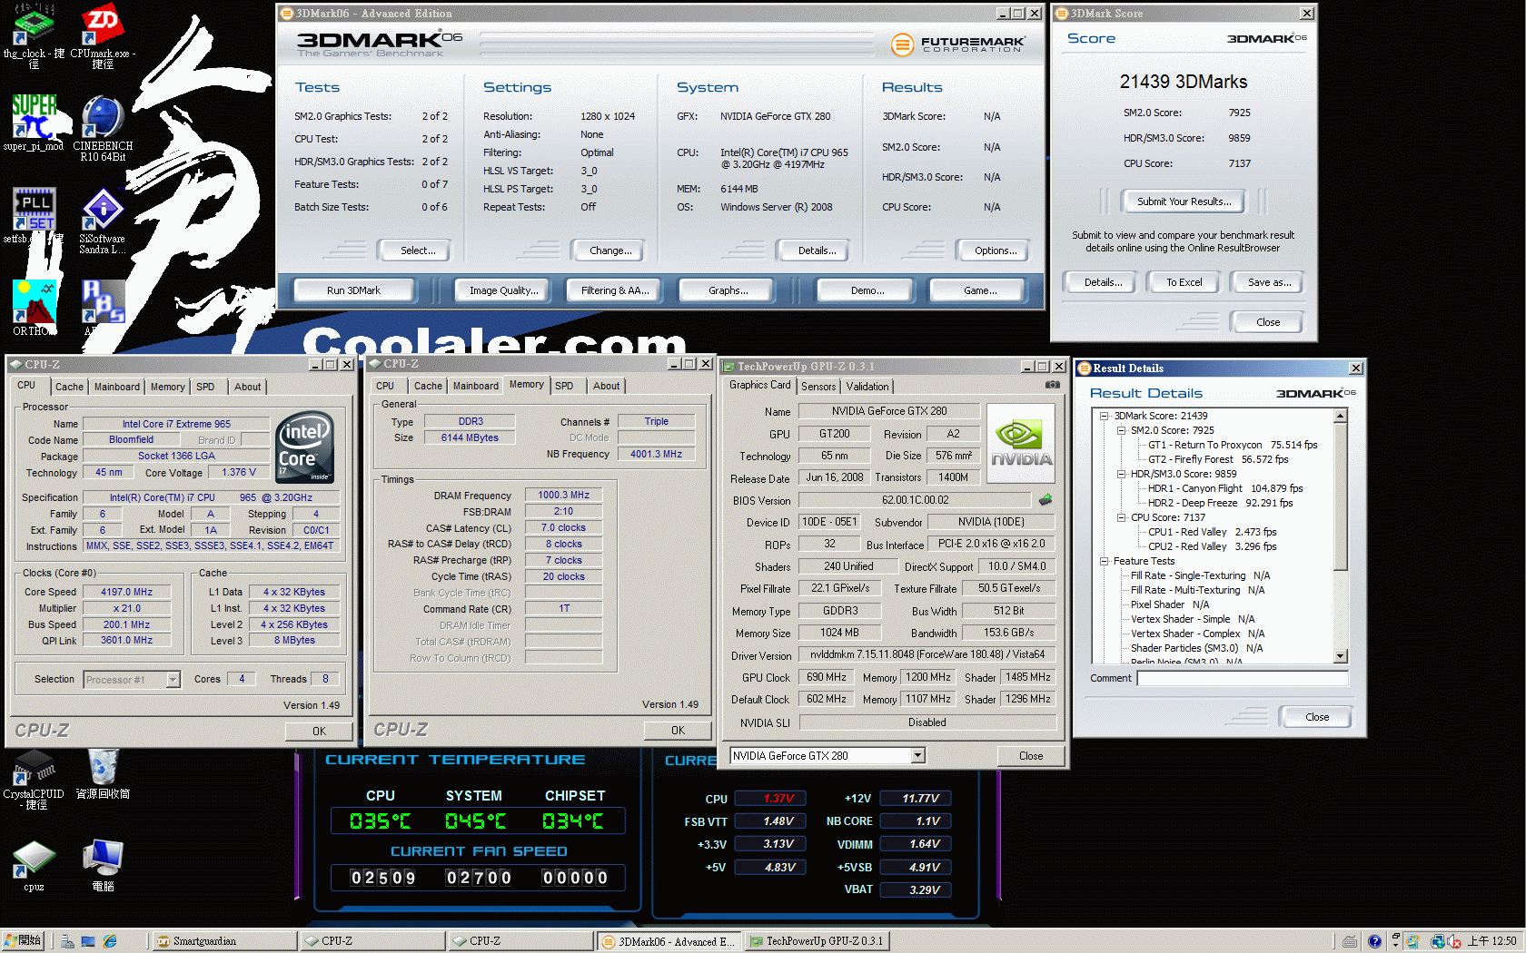Click the Futuremark Corporation logo in 3DMark06
The width and height of the screenshot is (1526, 953).
958,44
